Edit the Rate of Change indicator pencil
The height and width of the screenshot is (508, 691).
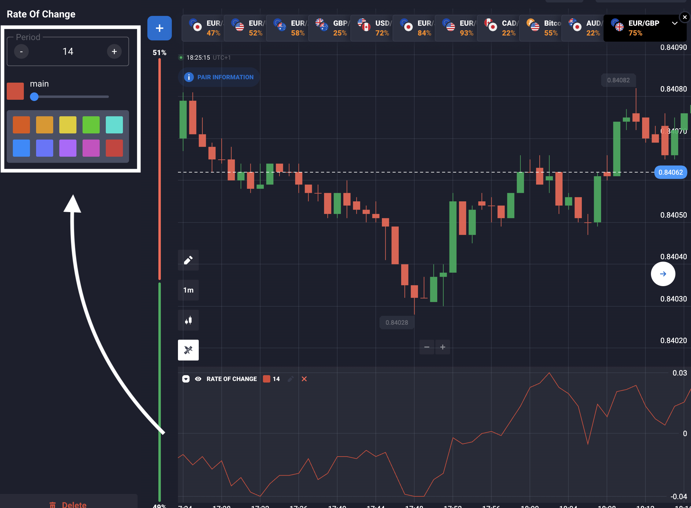tap(290, 379)
